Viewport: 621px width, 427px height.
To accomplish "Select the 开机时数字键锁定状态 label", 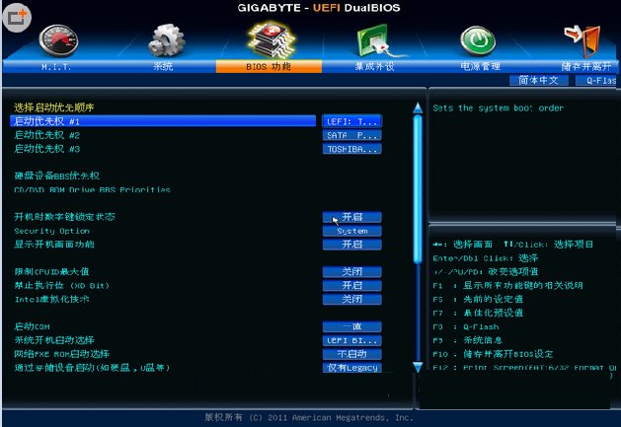I will (64, 217).
